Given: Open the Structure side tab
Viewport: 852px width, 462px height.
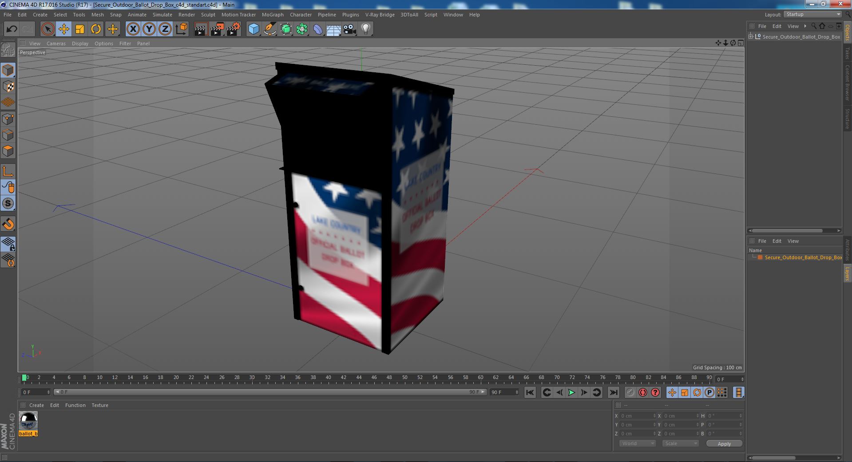Looking at the screenshot, I should tap(847, 119).
